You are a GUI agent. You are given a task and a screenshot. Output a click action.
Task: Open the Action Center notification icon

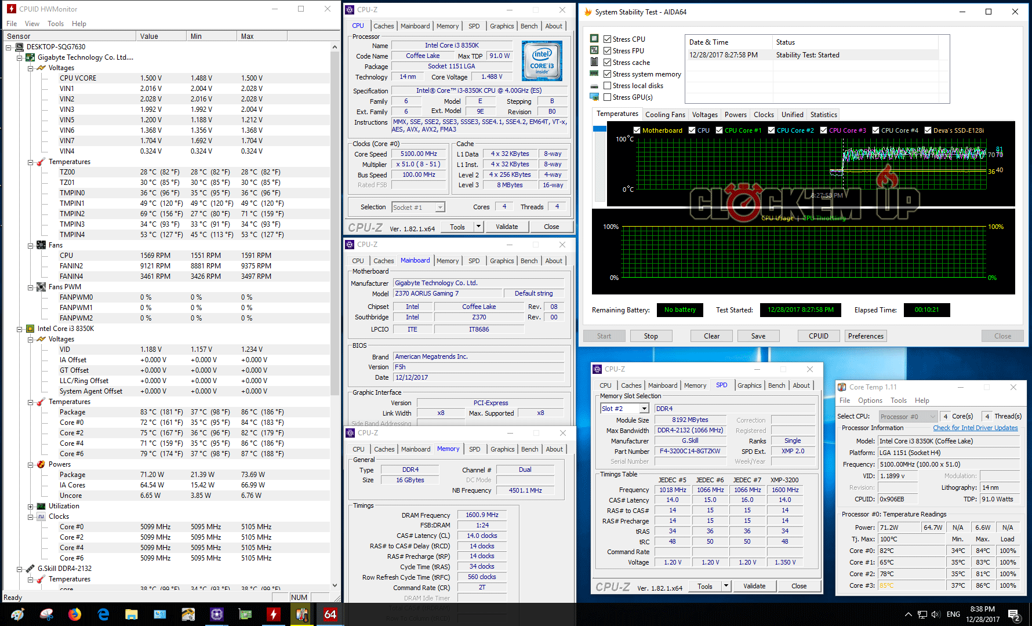(x=1013, y=614)
